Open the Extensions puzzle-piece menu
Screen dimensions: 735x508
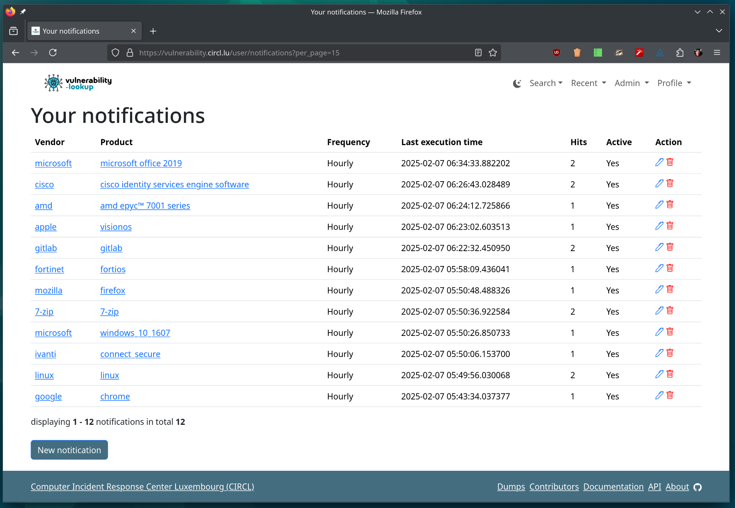tap(680, 53)
